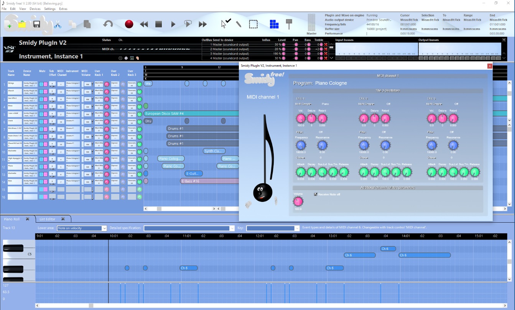The width and height of the screenshot is (515, 310).
Task: Select the Pencil draw tool
Action: [x=238, y=24]
